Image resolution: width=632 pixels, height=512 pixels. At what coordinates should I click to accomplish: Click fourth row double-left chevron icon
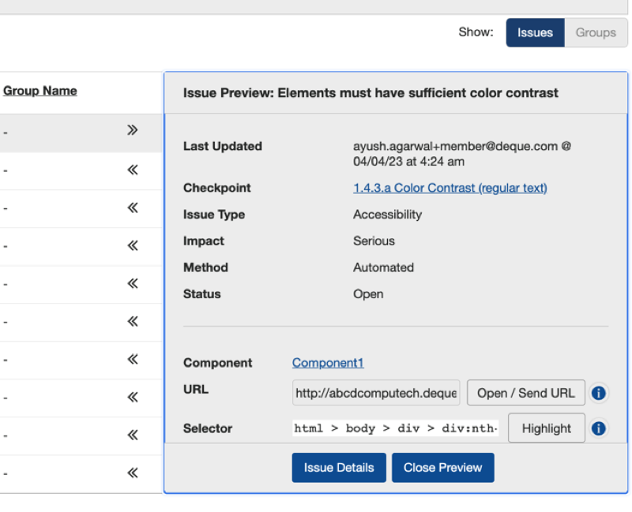coord(133,245)
